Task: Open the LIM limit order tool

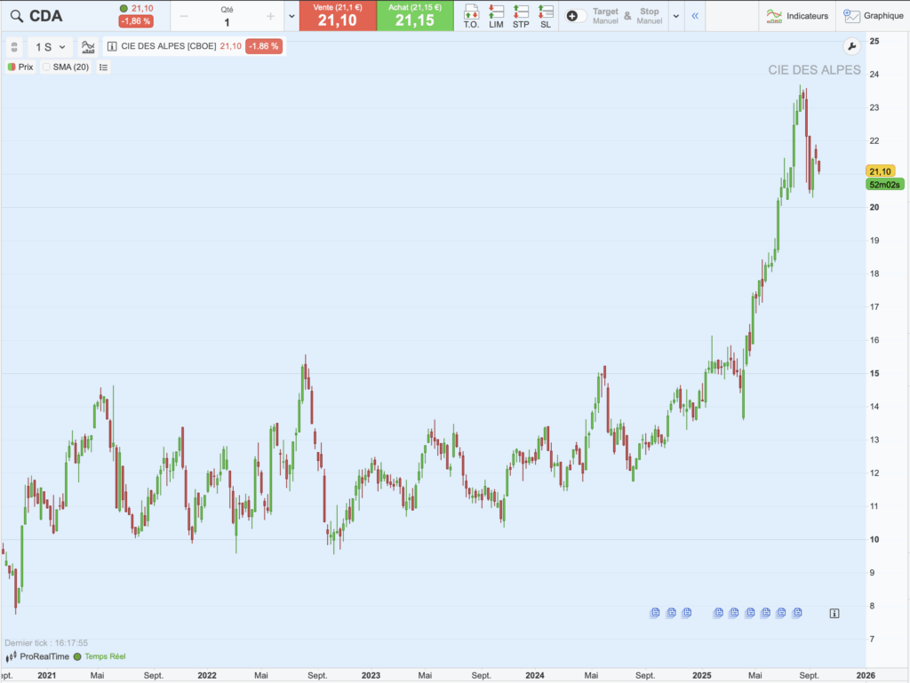Action: click(496, 15)
